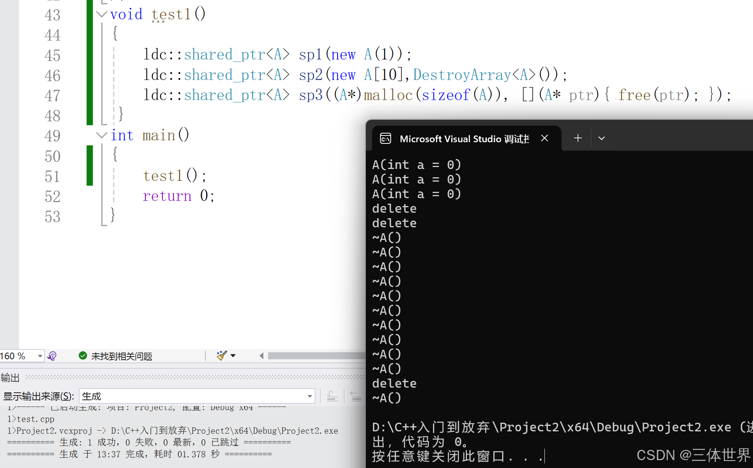This screenshot has width=753, height=468.
Task: Collapse the test1 function fold arrow
Action: coord(101,15)
